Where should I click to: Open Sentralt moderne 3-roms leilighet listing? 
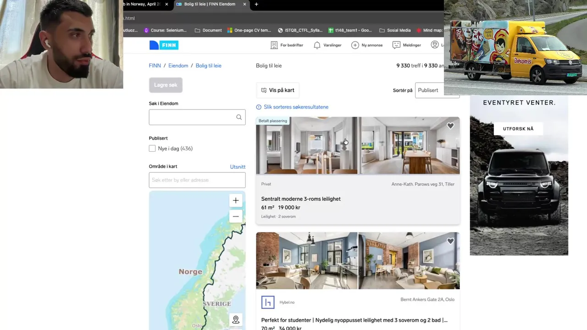pyautogui.click(x=301, y=199)
